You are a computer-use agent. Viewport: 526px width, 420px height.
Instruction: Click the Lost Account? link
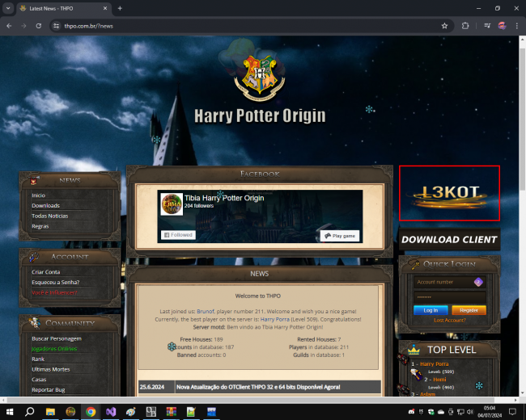(x=449, y=320)
